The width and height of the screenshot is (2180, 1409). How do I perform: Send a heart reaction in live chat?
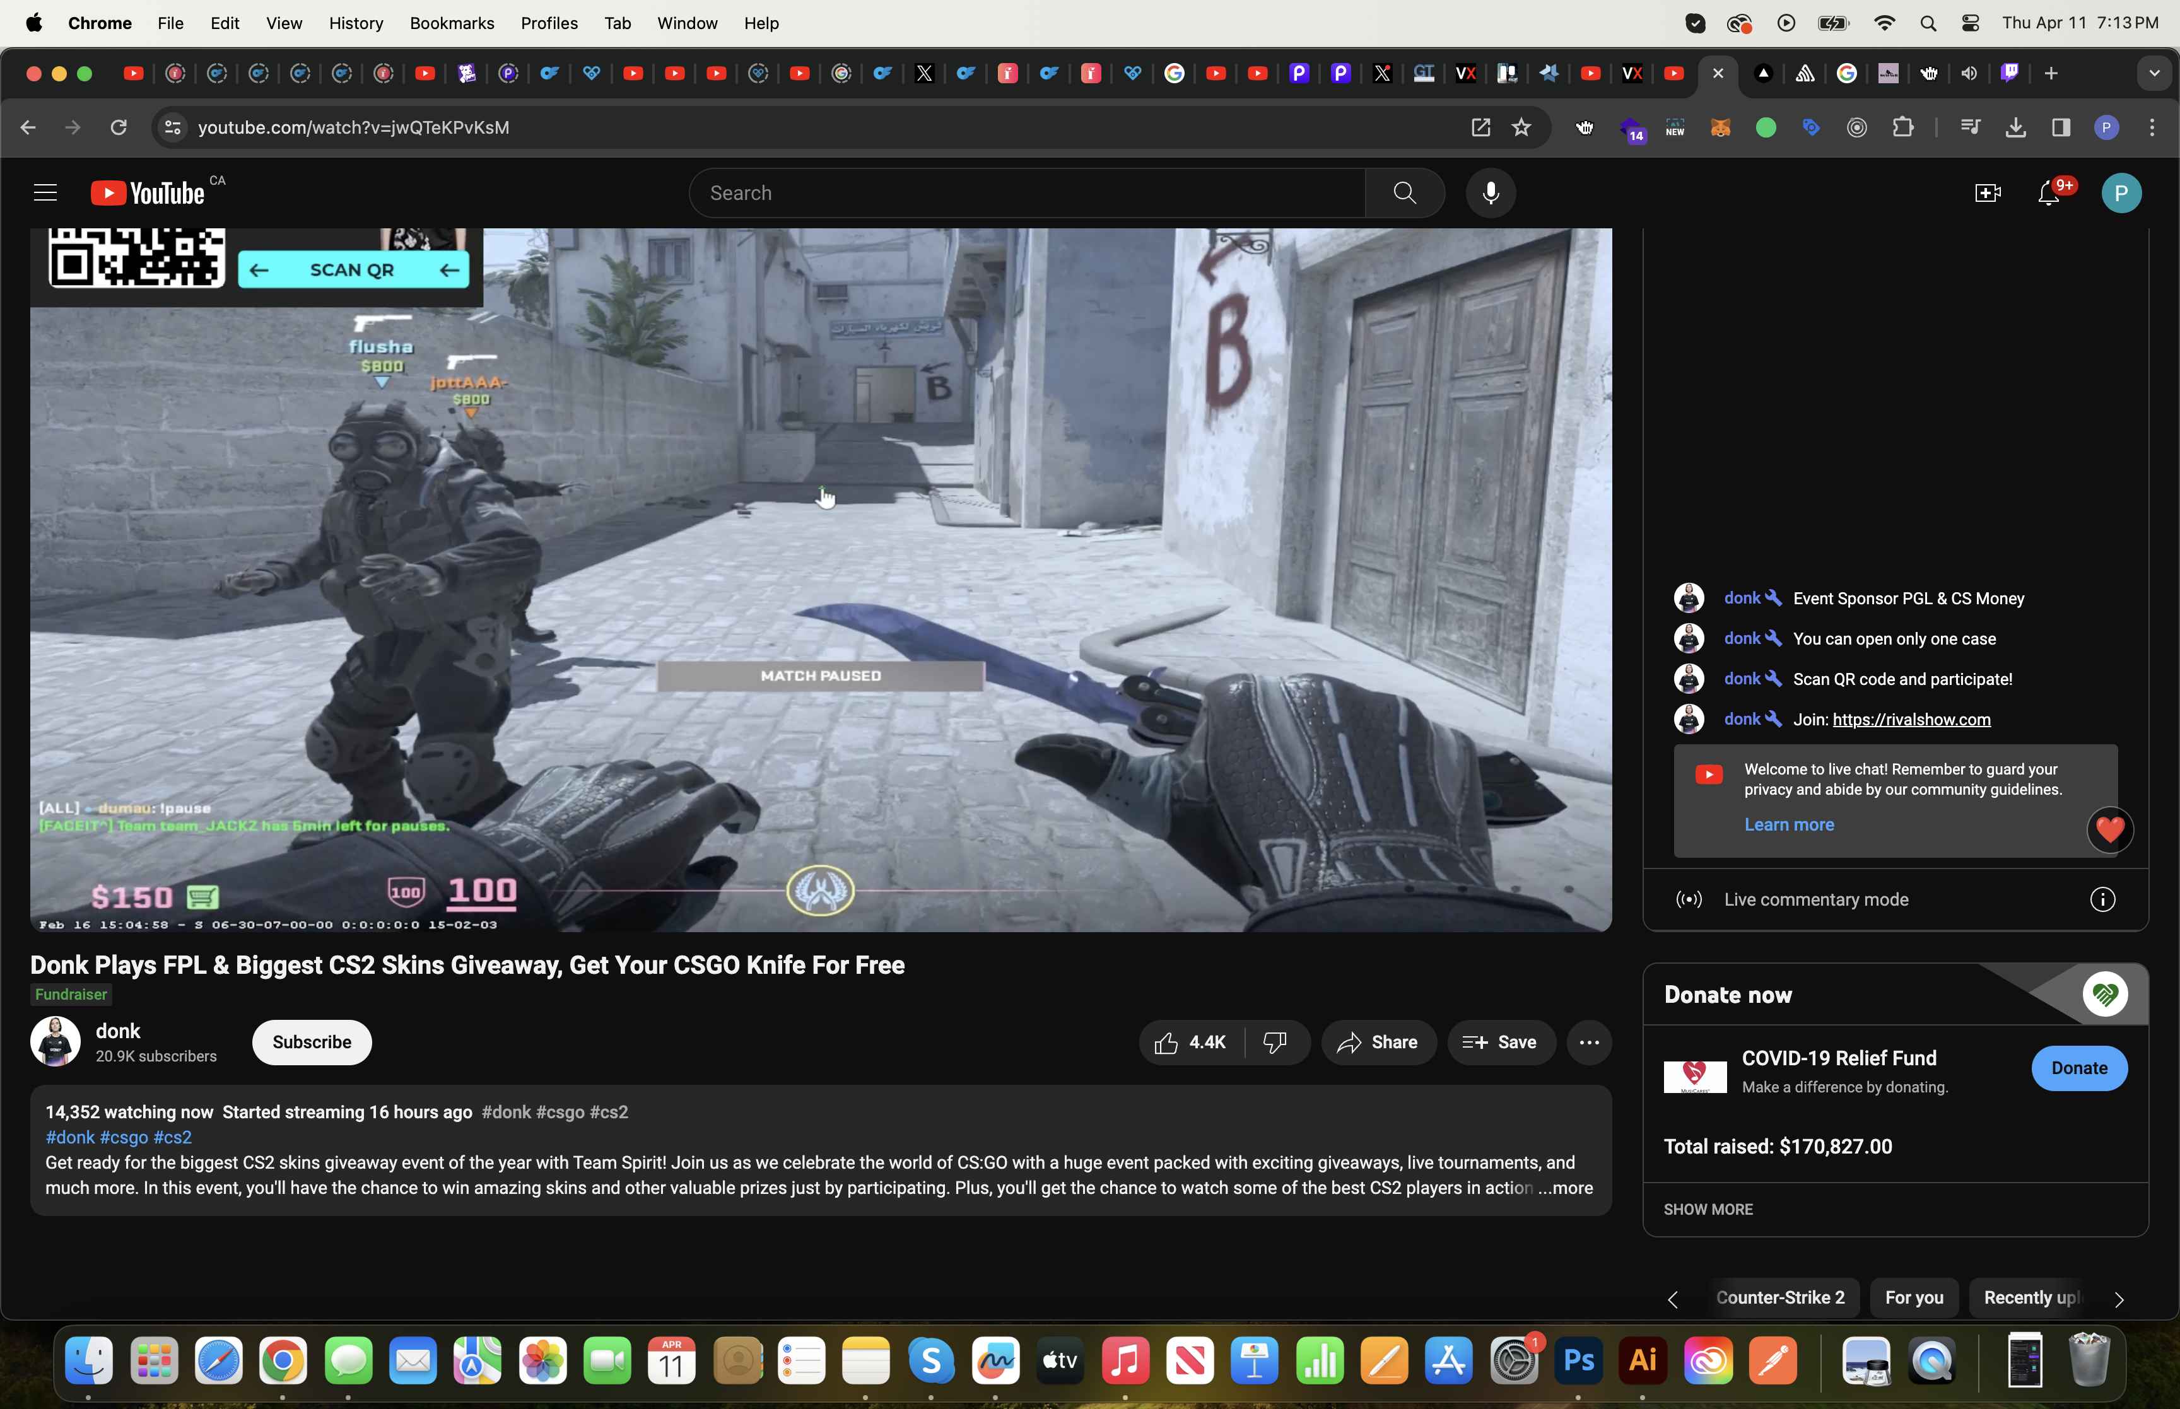pyautogui.click(x=2109, y=829)
